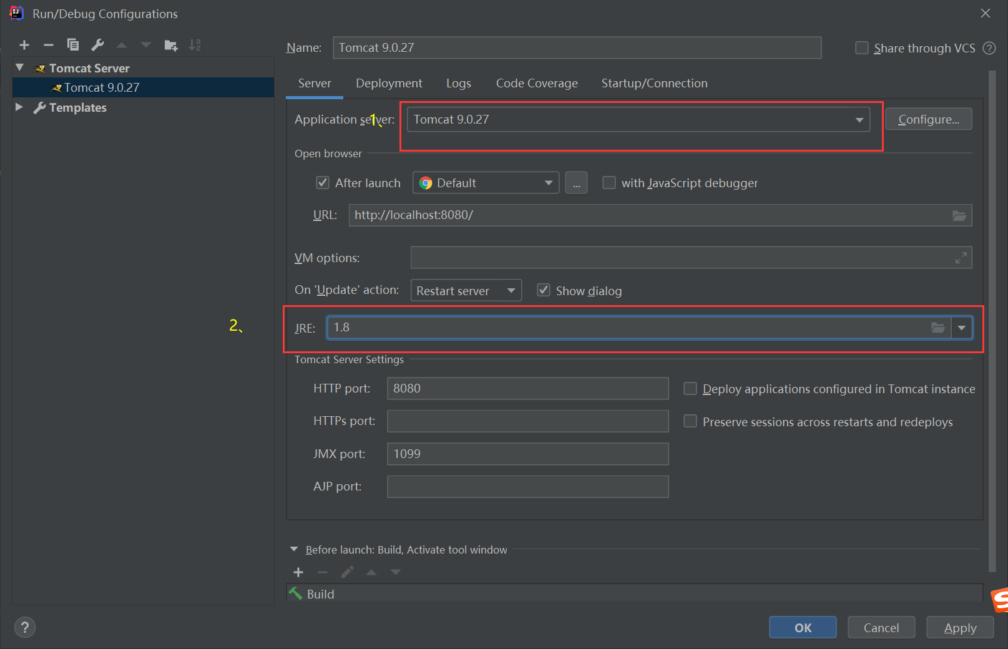Image resolution: width=1008 pixels, height=649 pixels.
Task: Click the browse folder icon in URL field
Action: point(959,215)
